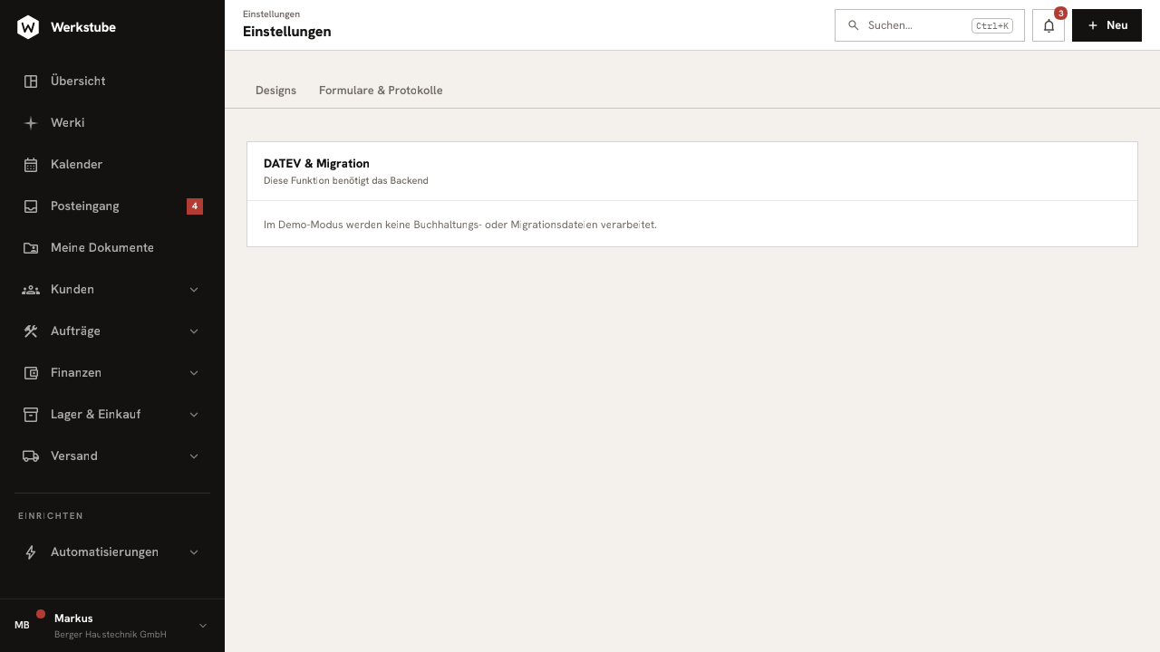Click the Berger Haustechnik GmbH company name
This screenshot has height=652, width=1160.
[x=111, y=635]
